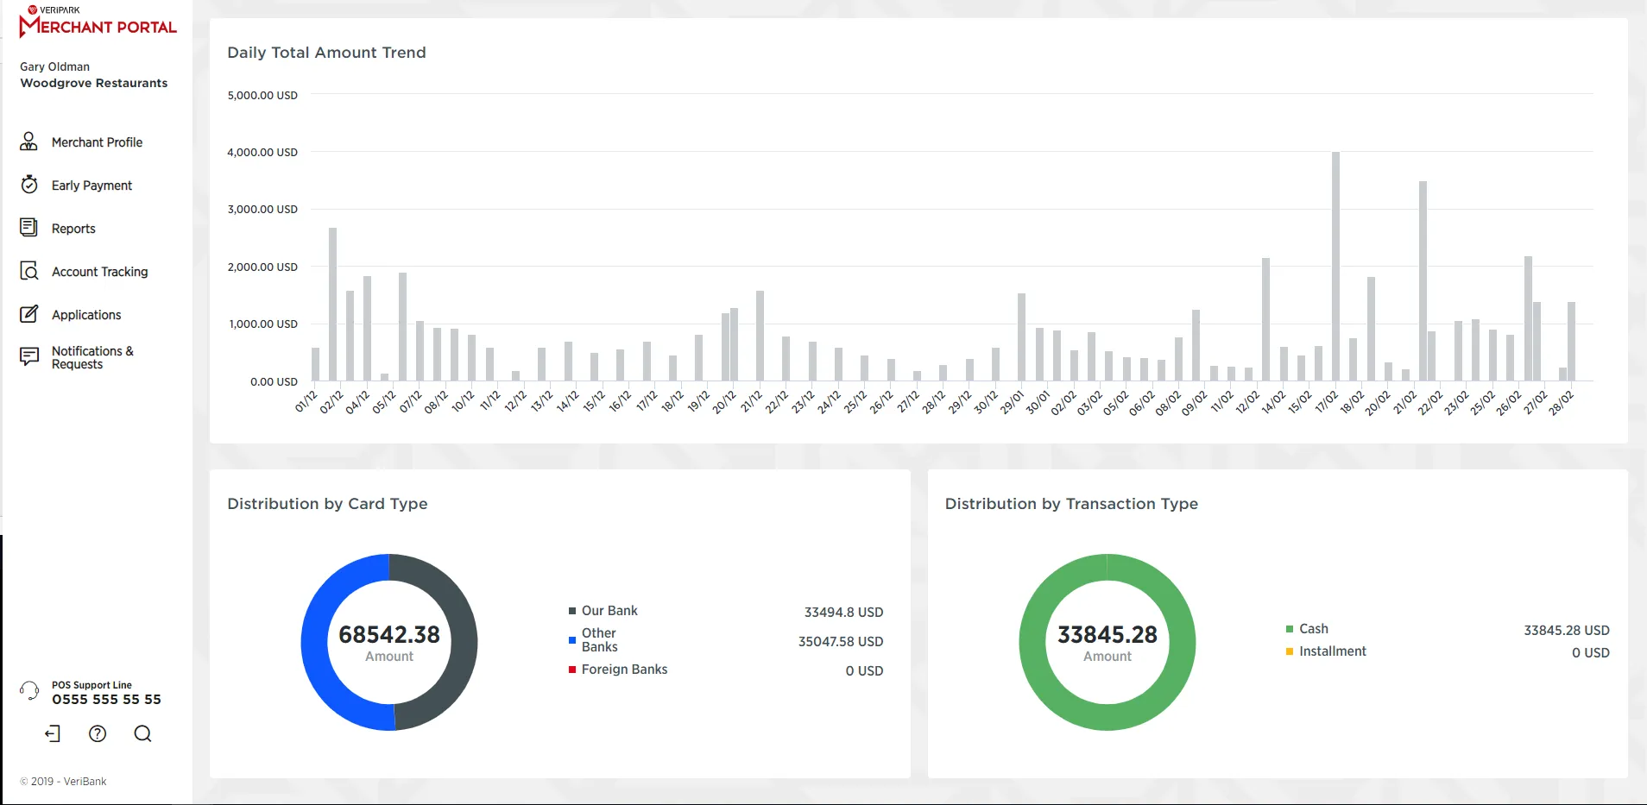Screen dimensions: 1647x805
Task: Click the logout icon in sidebar
Action: click(53, 733)
